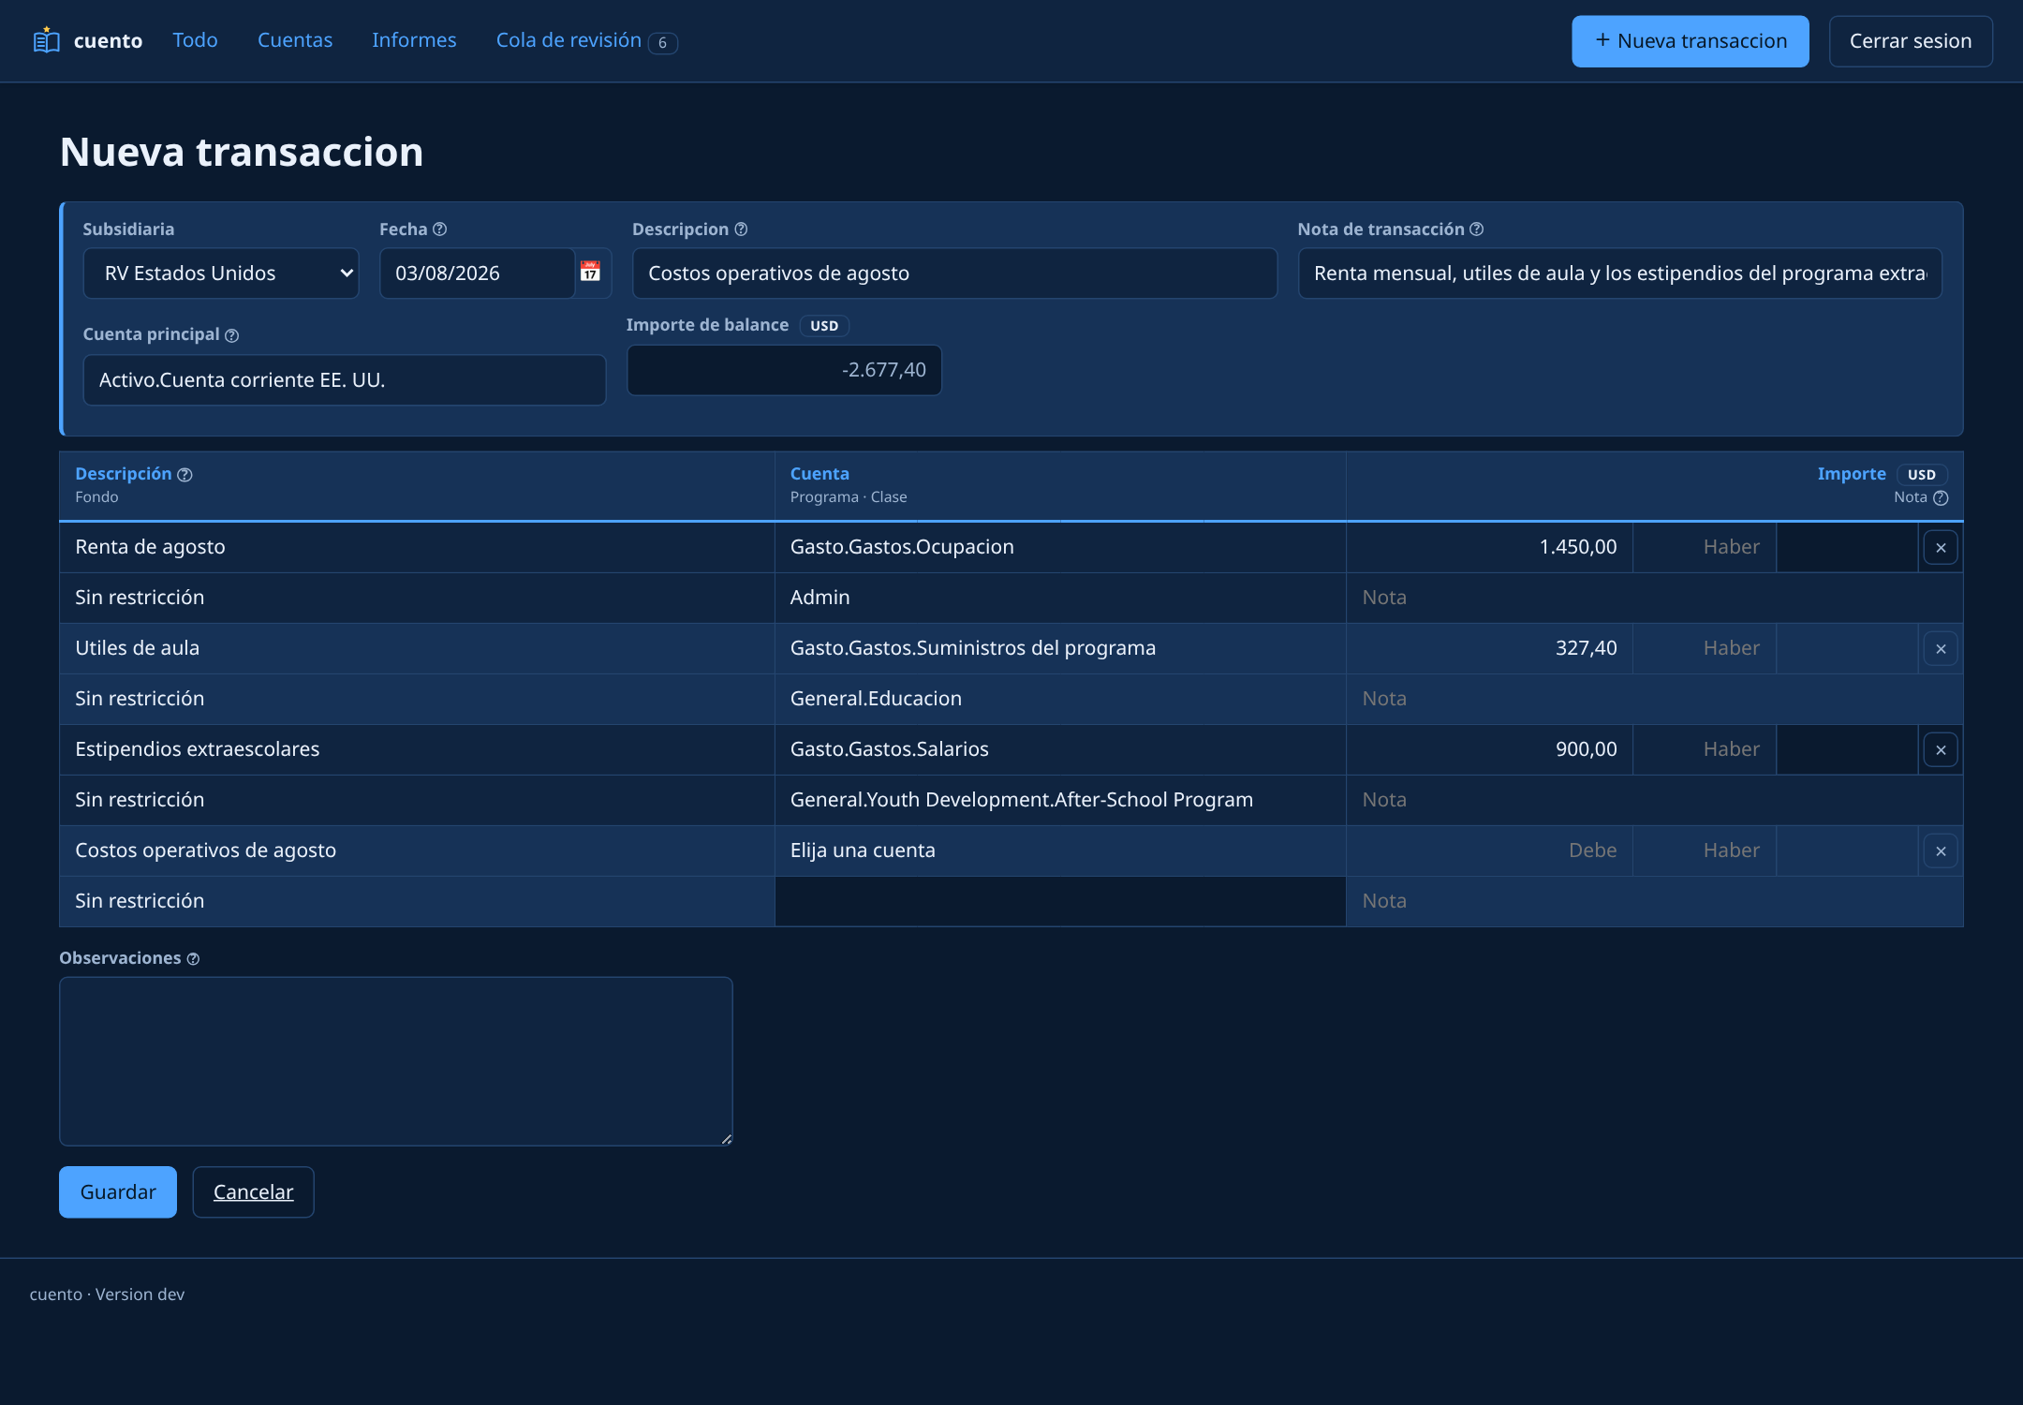Edit Gasto.Gastos.Ocupacion account cell
This screenshot has height=1405, width=2023.
[x=1060, y=547]
